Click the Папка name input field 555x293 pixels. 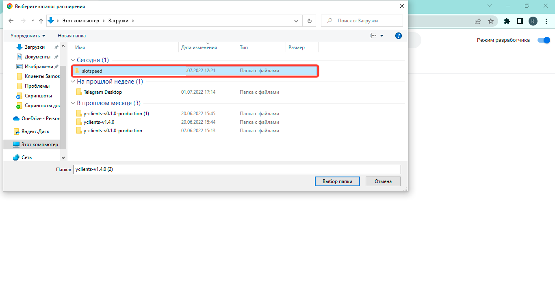pyautogui.click(x=236, y=169)
